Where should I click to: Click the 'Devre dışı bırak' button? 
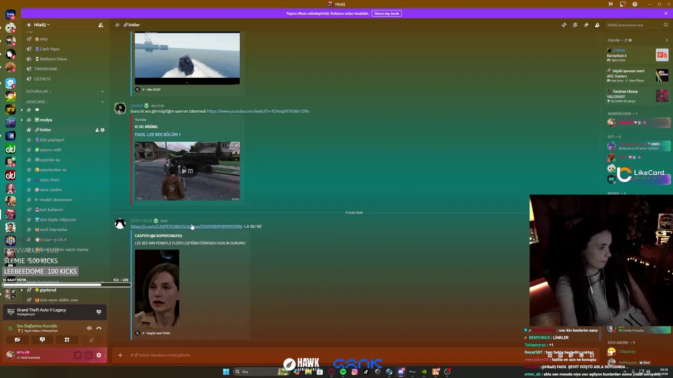point(386,13)
